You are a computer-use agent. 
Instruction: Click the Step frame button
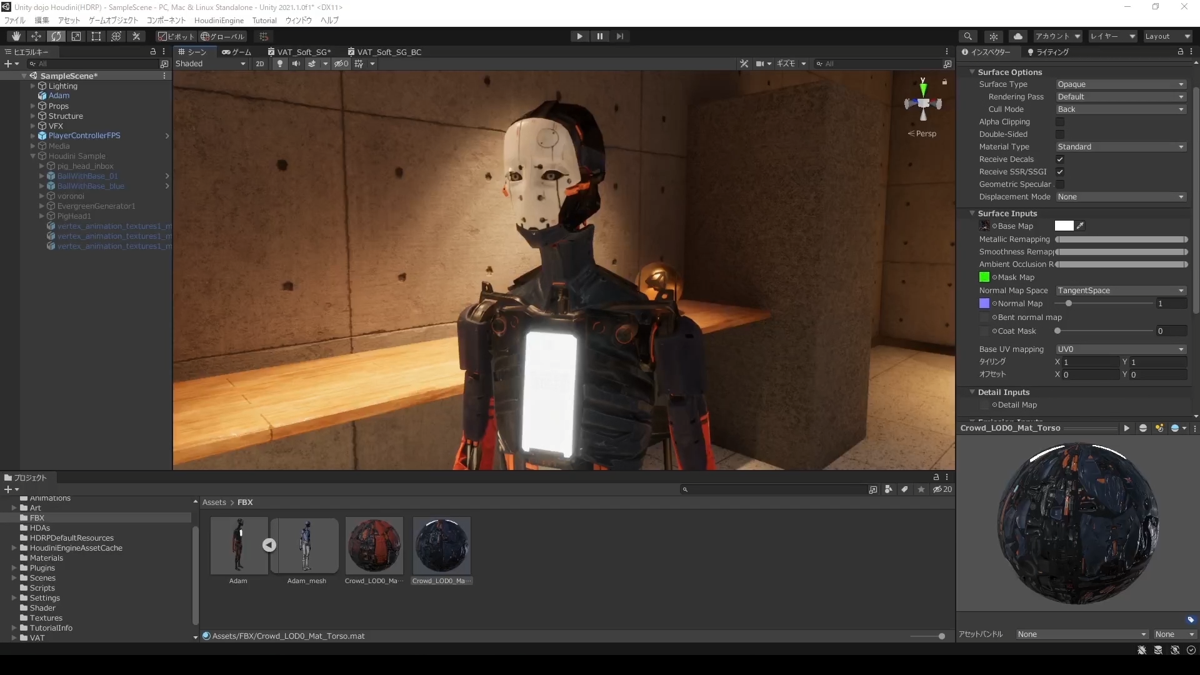click(x=619, y=36)
